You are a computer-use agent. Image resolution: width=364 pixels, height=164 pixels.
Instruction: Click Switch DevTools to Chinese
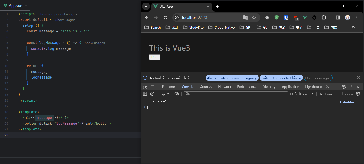(281, 78)
